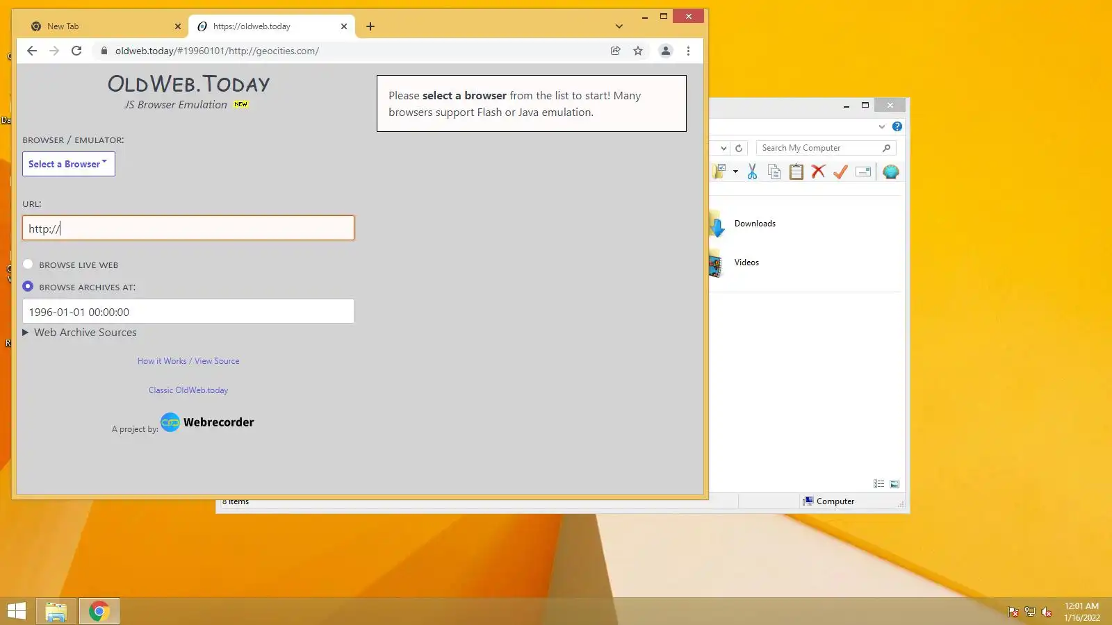1112x625 pixels.
Task: Click the orange checkmark icon in Explorer toolbar
Action: coord(840,172)
